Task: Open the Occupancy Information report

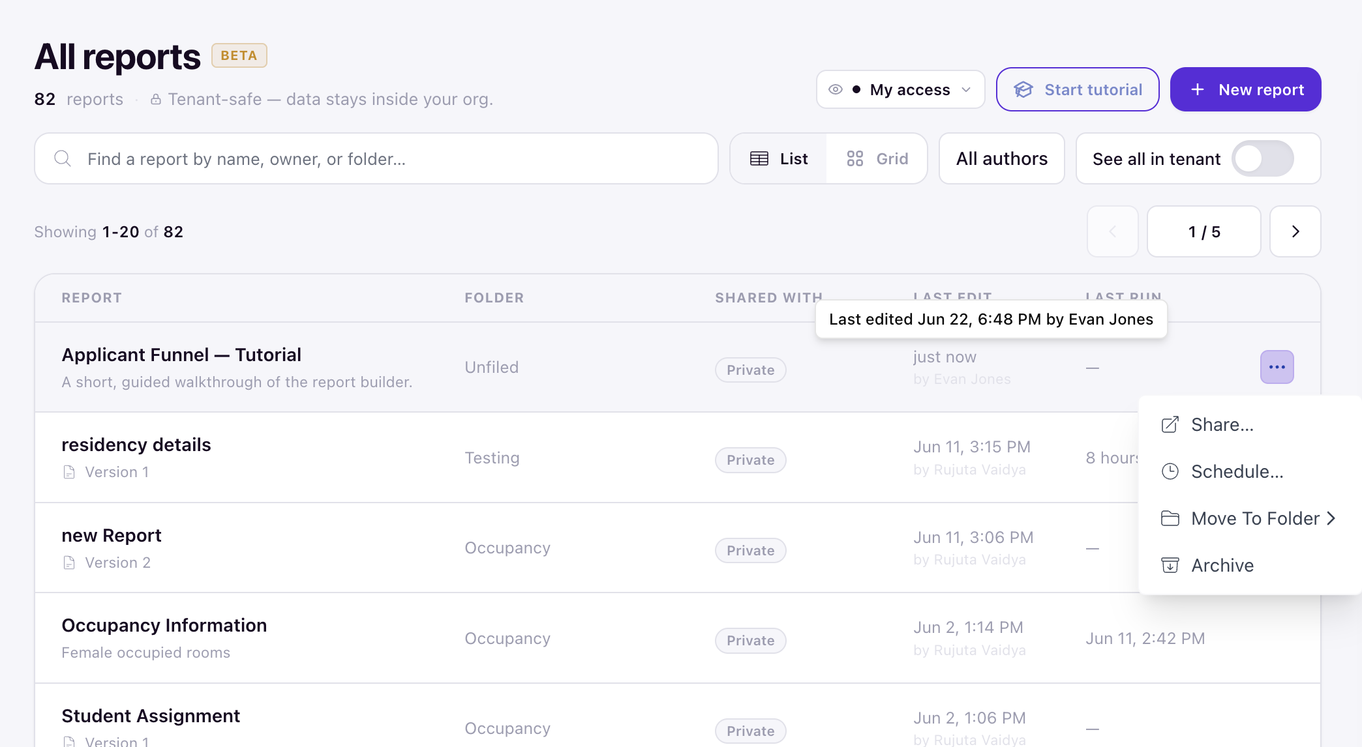Action: click(x=164, y=625)
